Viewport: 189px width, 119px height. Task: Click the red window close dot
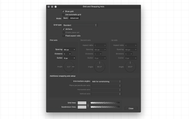coord(49,7)
